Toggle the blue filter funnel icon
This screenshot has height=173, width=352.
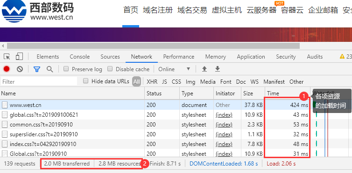click(x=37, y=69)
